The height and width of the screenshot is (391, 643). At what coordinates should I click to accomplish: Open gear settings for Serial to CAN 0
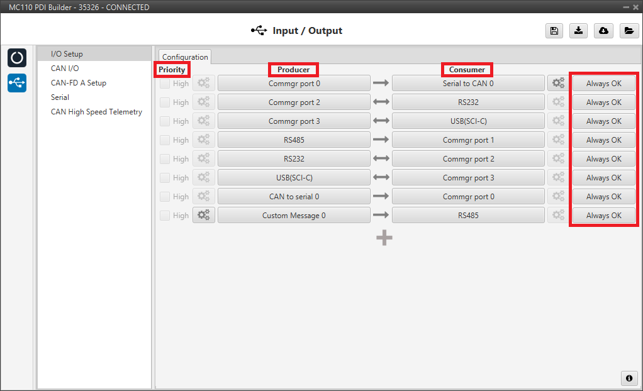pyautogui.click(x=558, y=83)
